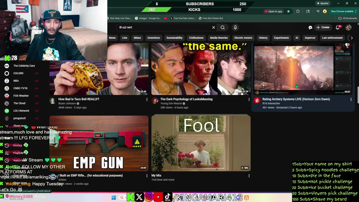The image size is (359, 202).
Task: Open more options for How Bad Is Taco Bell
Action: click(x=147, y=99)
